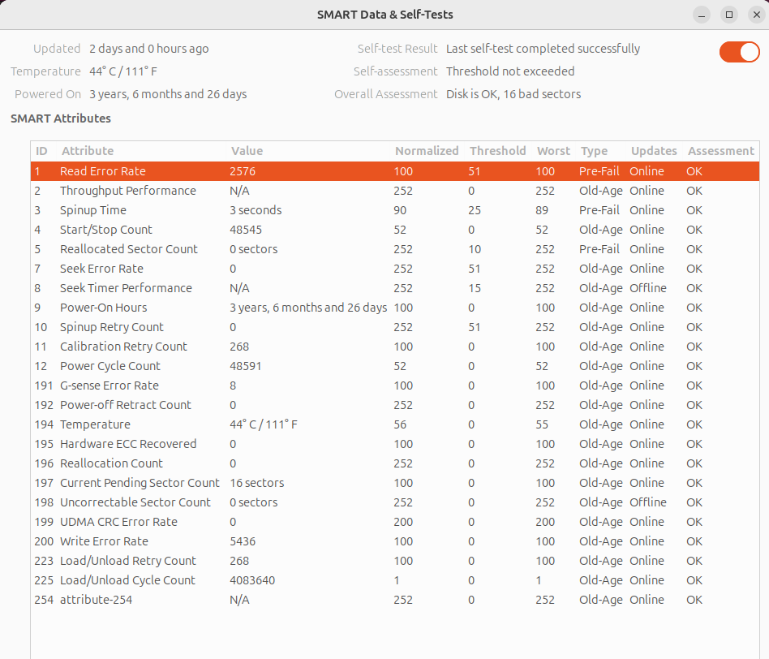Image resolution: width=769 pixels, height=659 pixels.
Task: Click the Threshold column header
Action: click(498, 151)
